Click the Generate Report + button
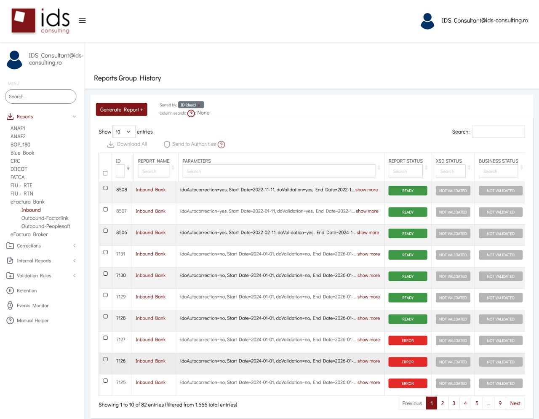This screenshot has width=539, height=419. [122, 110]
